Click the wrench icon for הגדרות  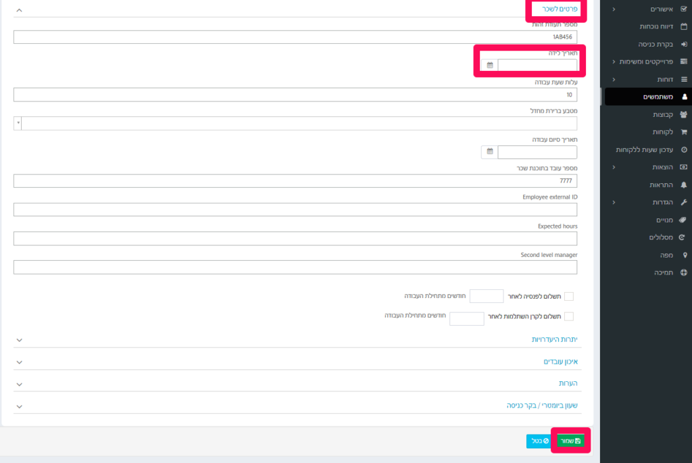click(684, 202)
